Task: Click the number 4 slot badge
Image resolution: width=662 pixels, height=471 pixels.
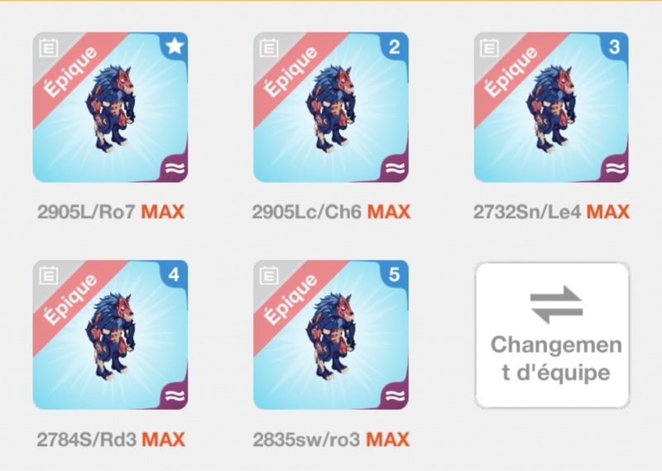Action: (x=175, y=275)
